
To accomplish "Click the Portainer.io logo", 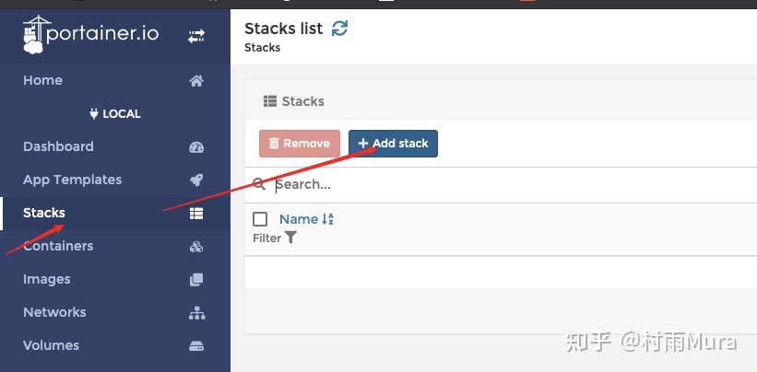I will pos(90,35).
